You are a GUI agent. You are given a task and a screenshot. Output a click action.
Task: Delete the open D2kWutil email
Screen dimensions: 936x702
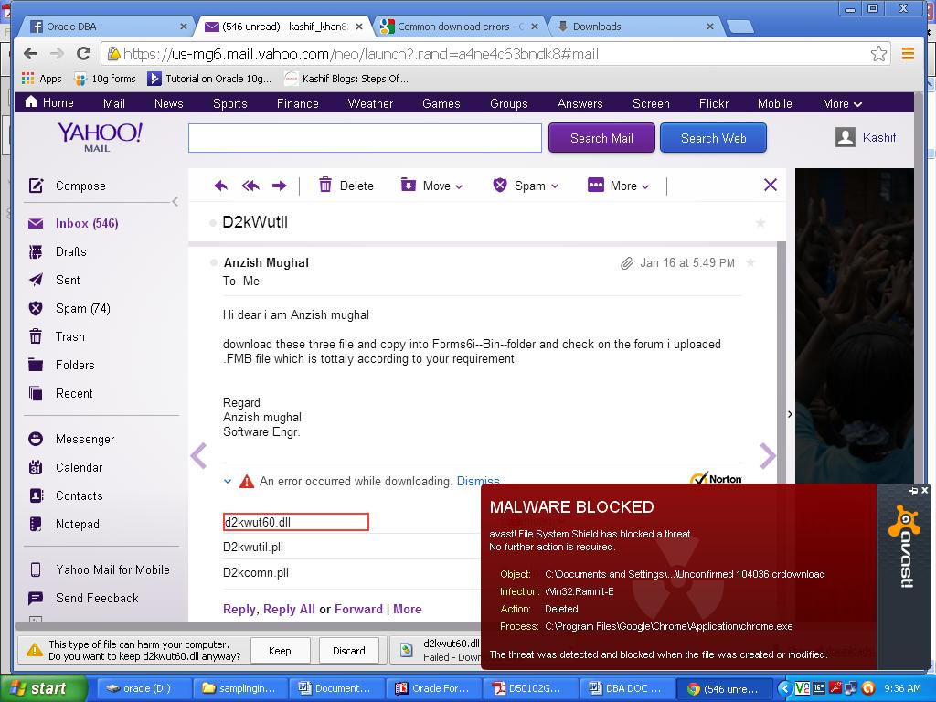pos(346,186)
